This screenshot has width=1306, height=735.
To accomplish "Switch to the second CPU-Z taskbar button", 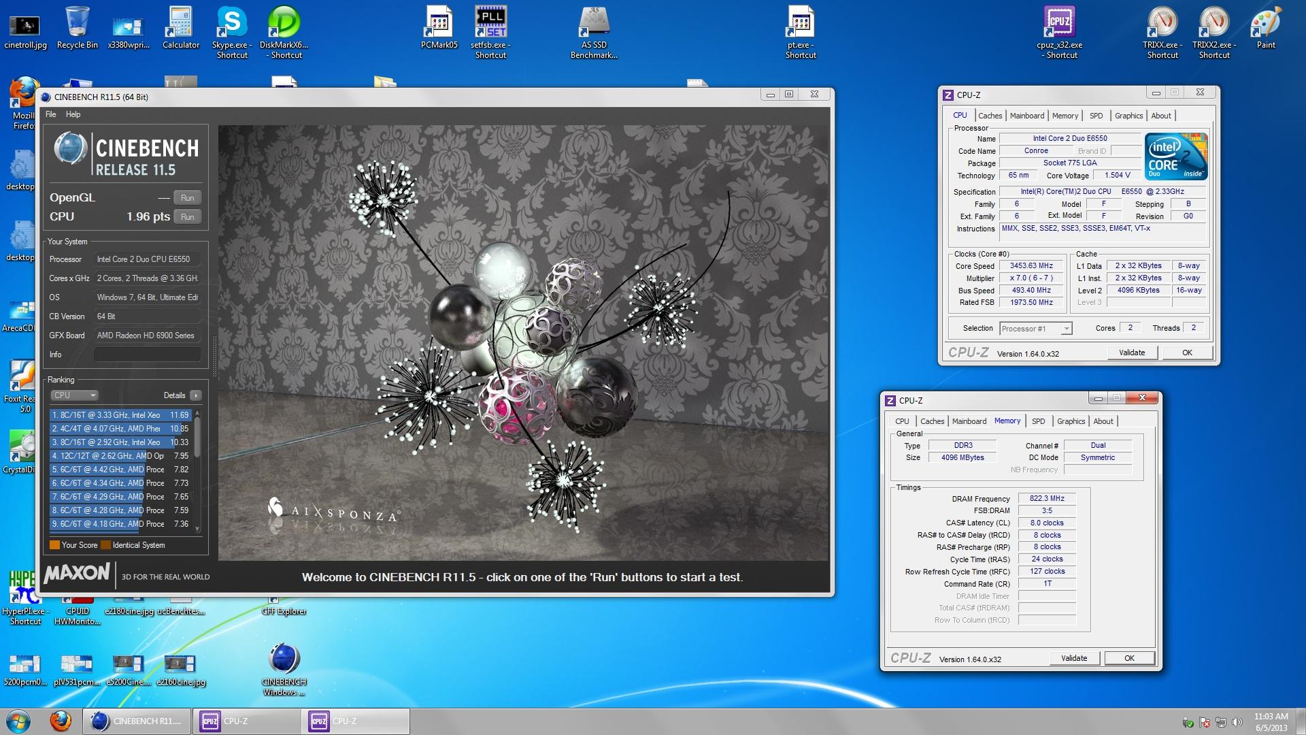I will point(356,721).
